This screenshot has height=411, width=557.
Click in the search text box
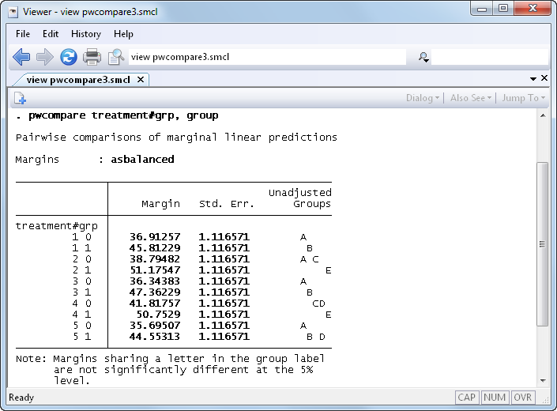pos(490,57)
